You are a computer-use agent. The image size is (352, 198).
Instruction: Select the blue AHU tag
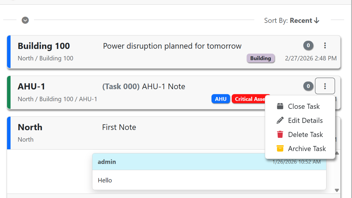[x=221, y=99]
